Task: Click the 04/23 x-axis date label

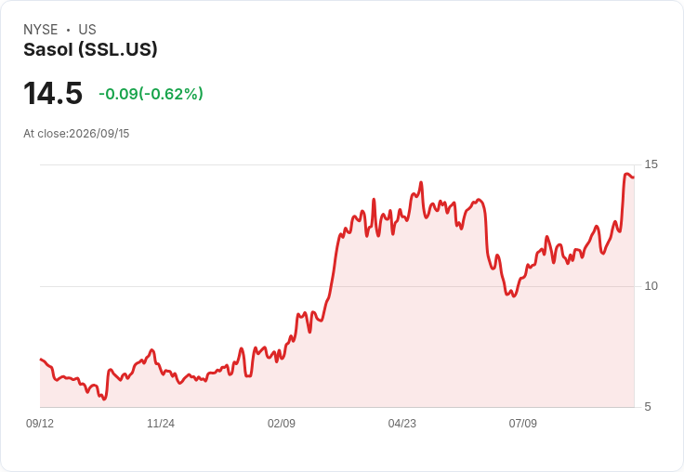Action: tap(402, 423)
